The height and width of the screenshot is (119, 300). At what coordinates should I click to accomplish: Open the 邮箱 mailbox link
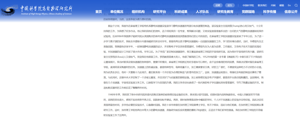282,5
